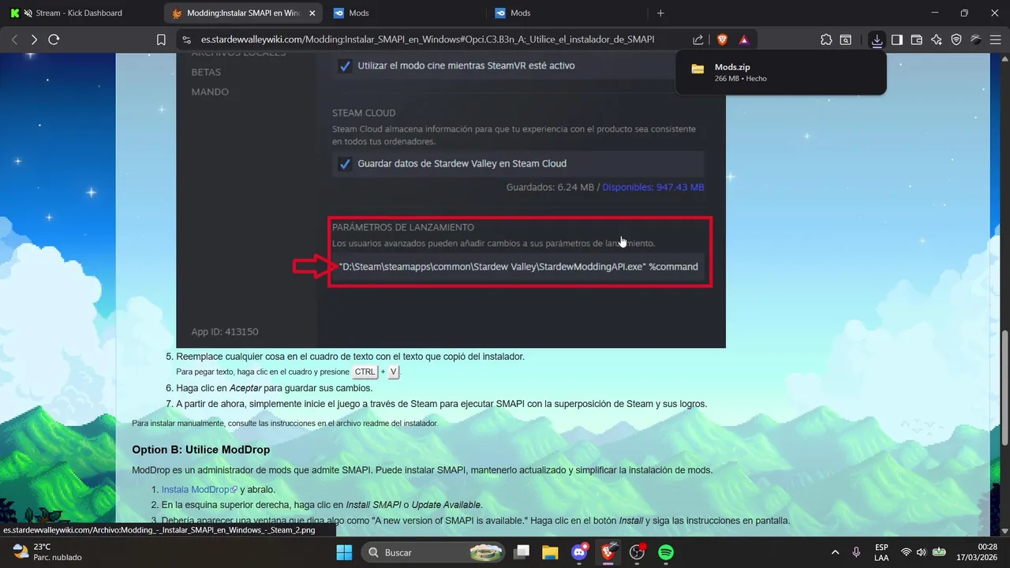Open Task View on the taskbar
Image resolution: width=1010 pixels, height=568 pixels.
[x=522, y=552]
